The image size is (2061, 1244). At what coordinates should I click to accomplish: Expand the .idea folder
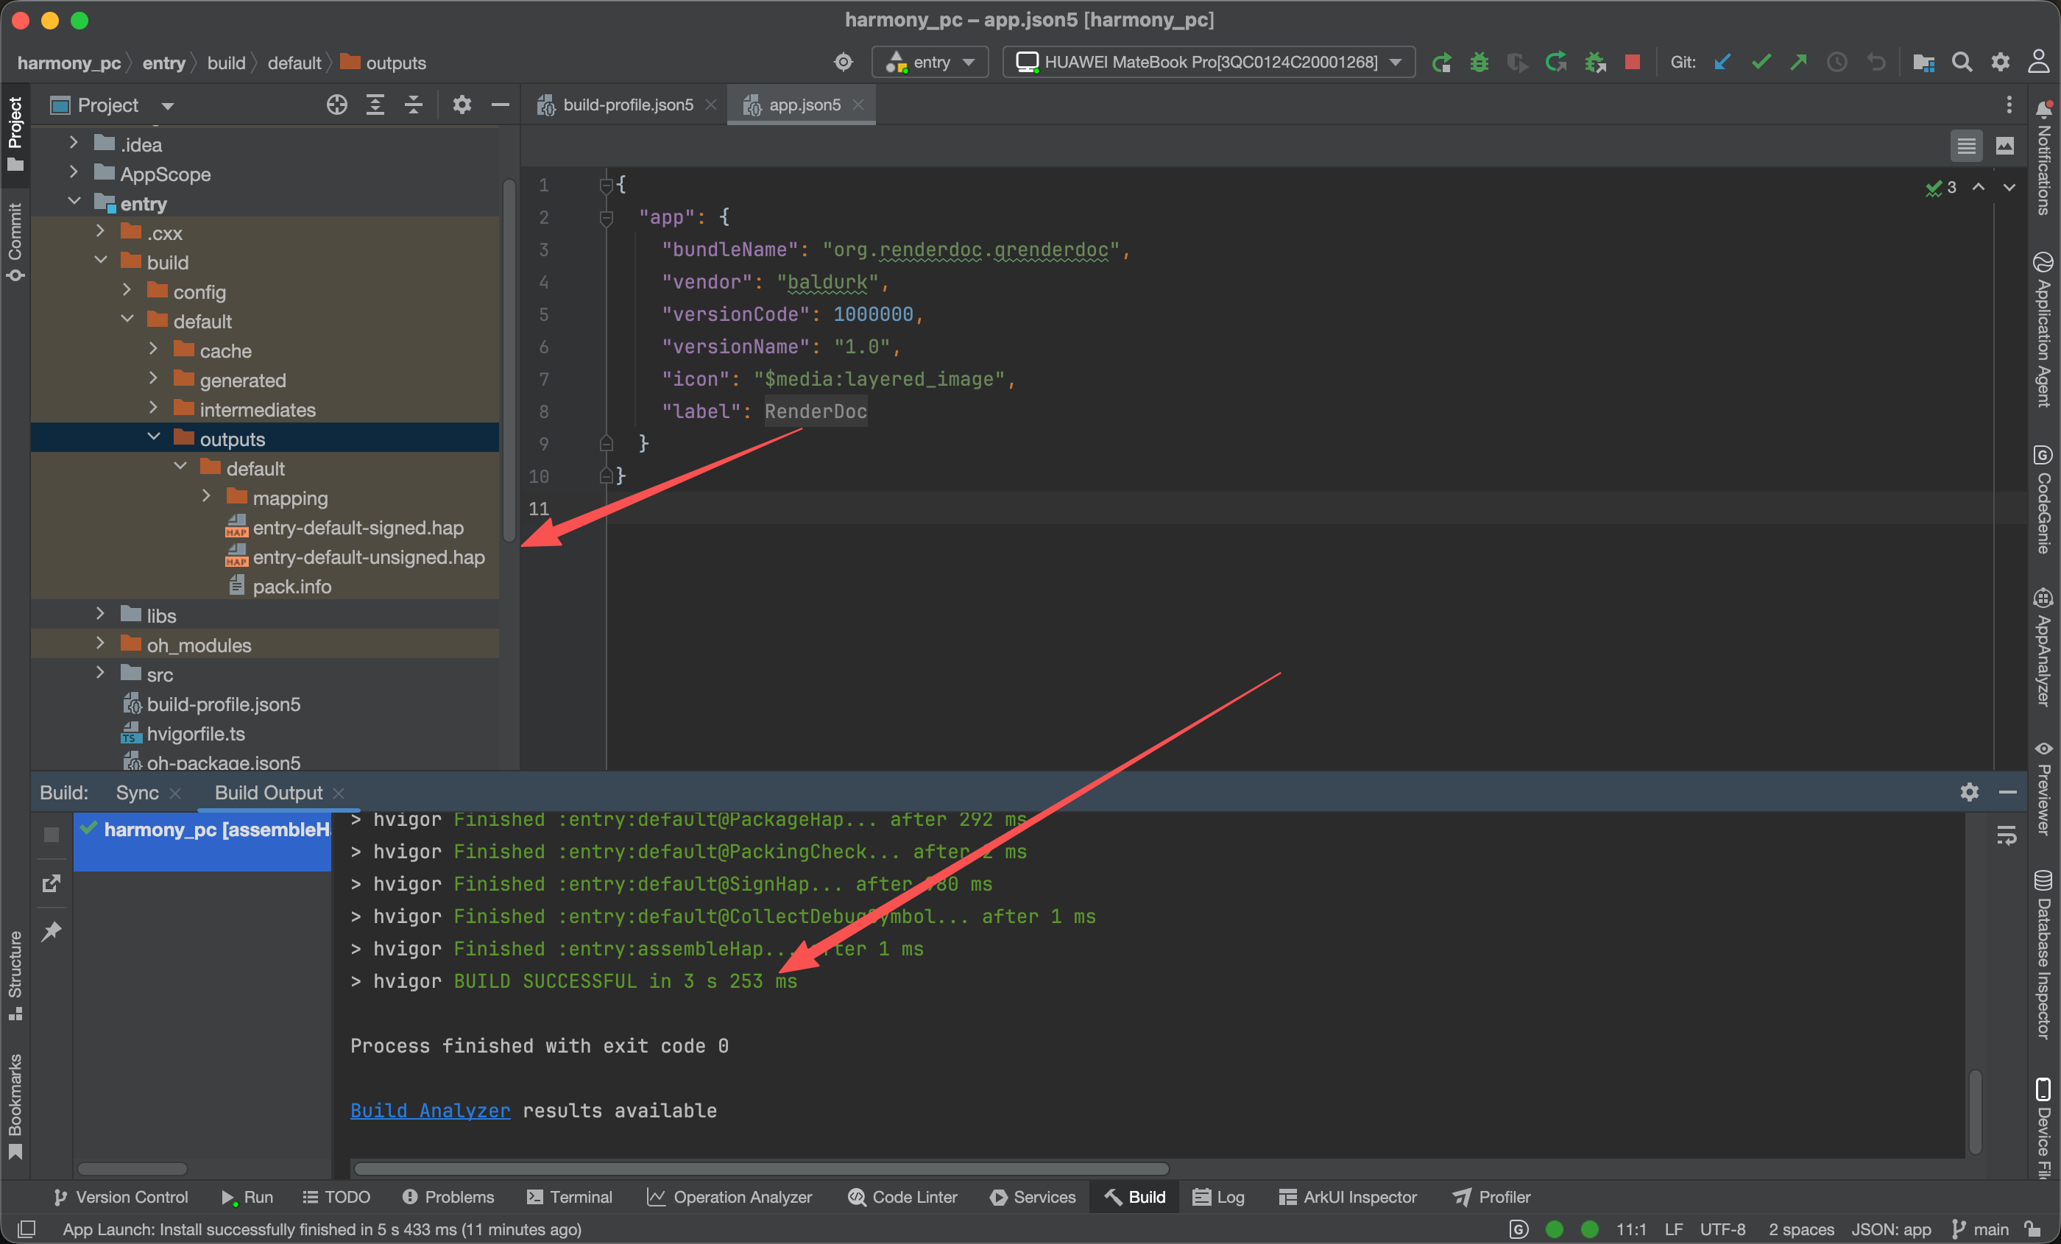point(74,143)
